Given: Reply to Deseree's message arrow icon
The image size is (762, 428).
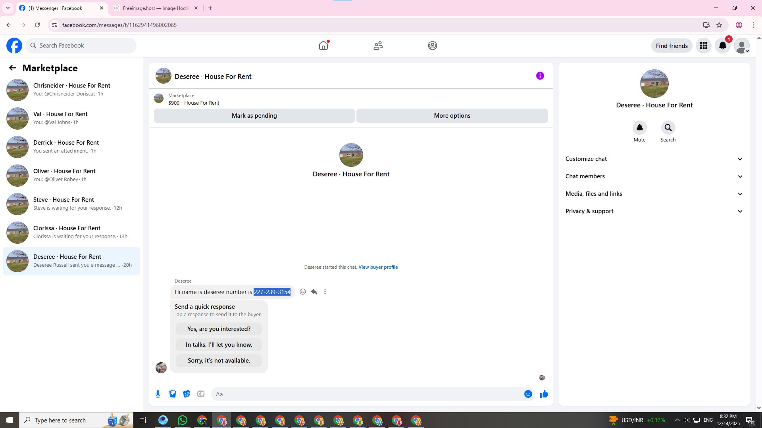Looking at the screenshot, I should point(314,292).
